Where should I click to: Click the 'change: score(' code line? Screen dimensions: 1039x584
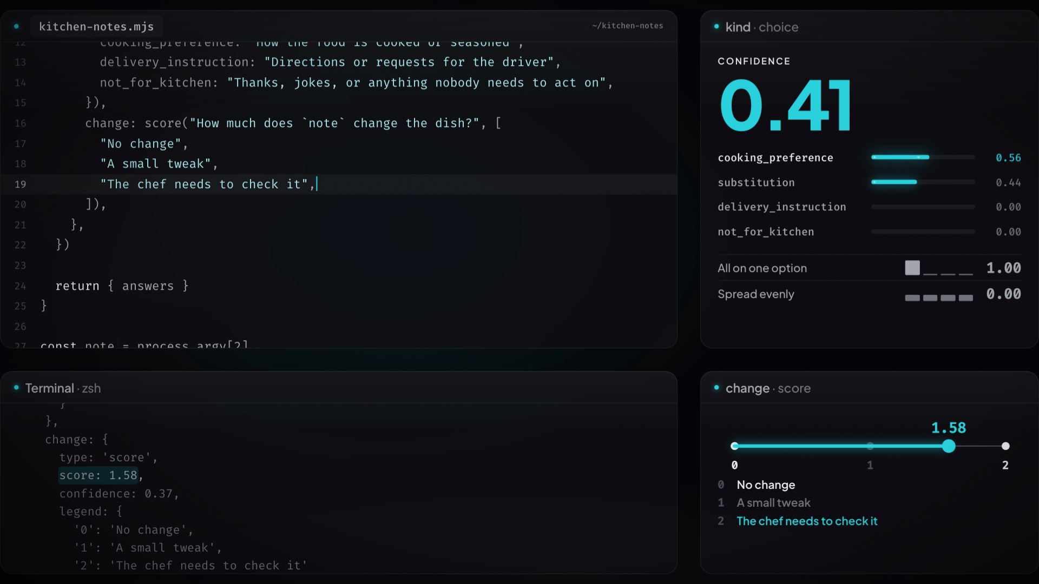tap(293, 123)
